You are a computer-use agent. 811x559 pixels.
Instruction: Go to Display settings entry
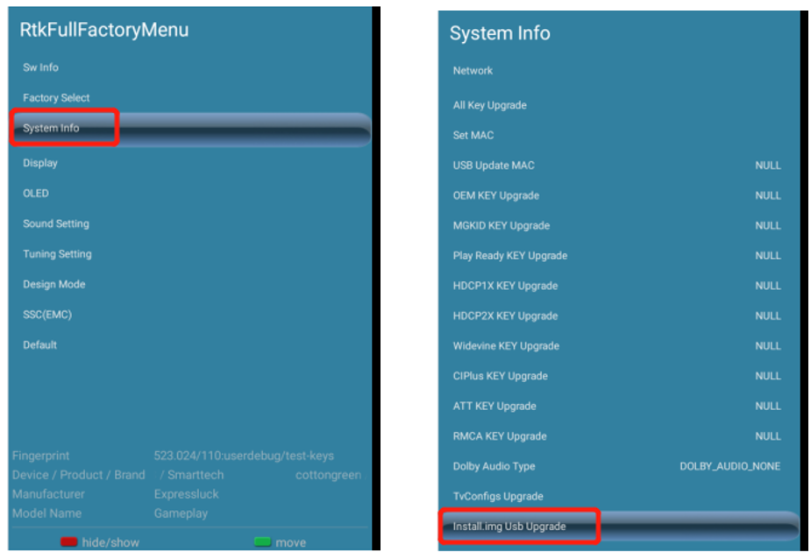pyautogui.click(x=40, y=163)
